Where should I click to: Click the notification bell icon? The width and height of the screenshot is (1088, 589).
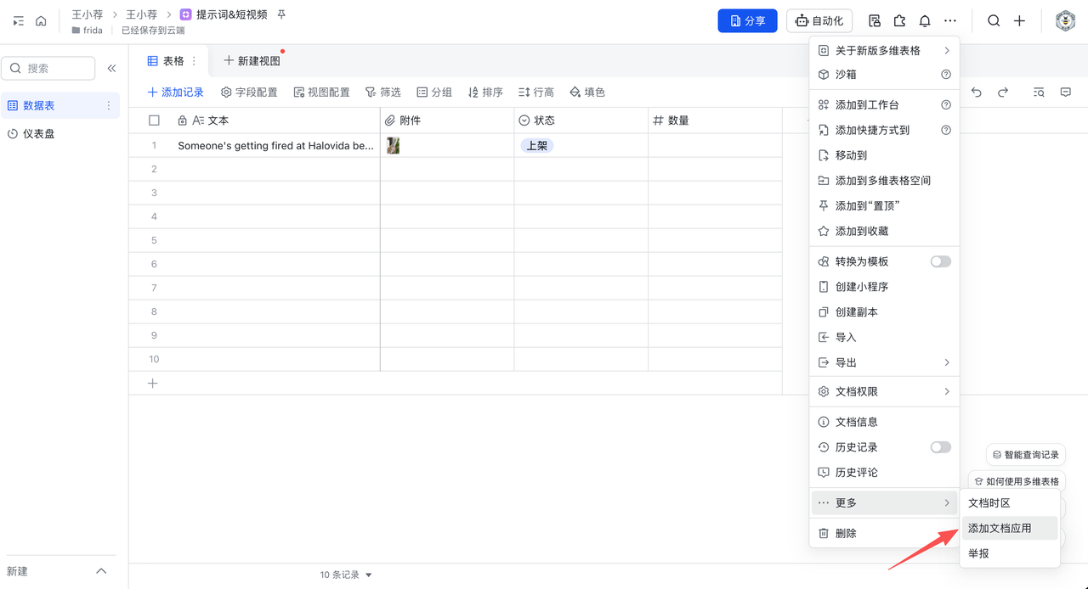click(925, 21)
